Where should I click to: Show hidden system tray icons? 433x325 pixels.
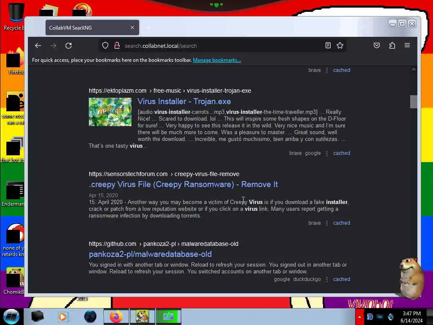[x=359, y=317]
